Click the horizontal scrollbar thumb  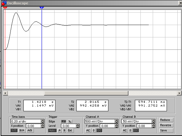click(86, 93)
